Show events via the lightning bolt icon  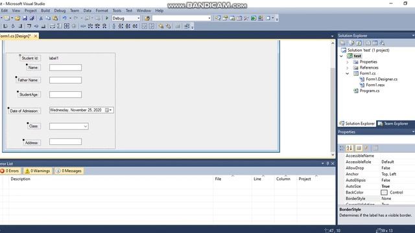(366, 148)
